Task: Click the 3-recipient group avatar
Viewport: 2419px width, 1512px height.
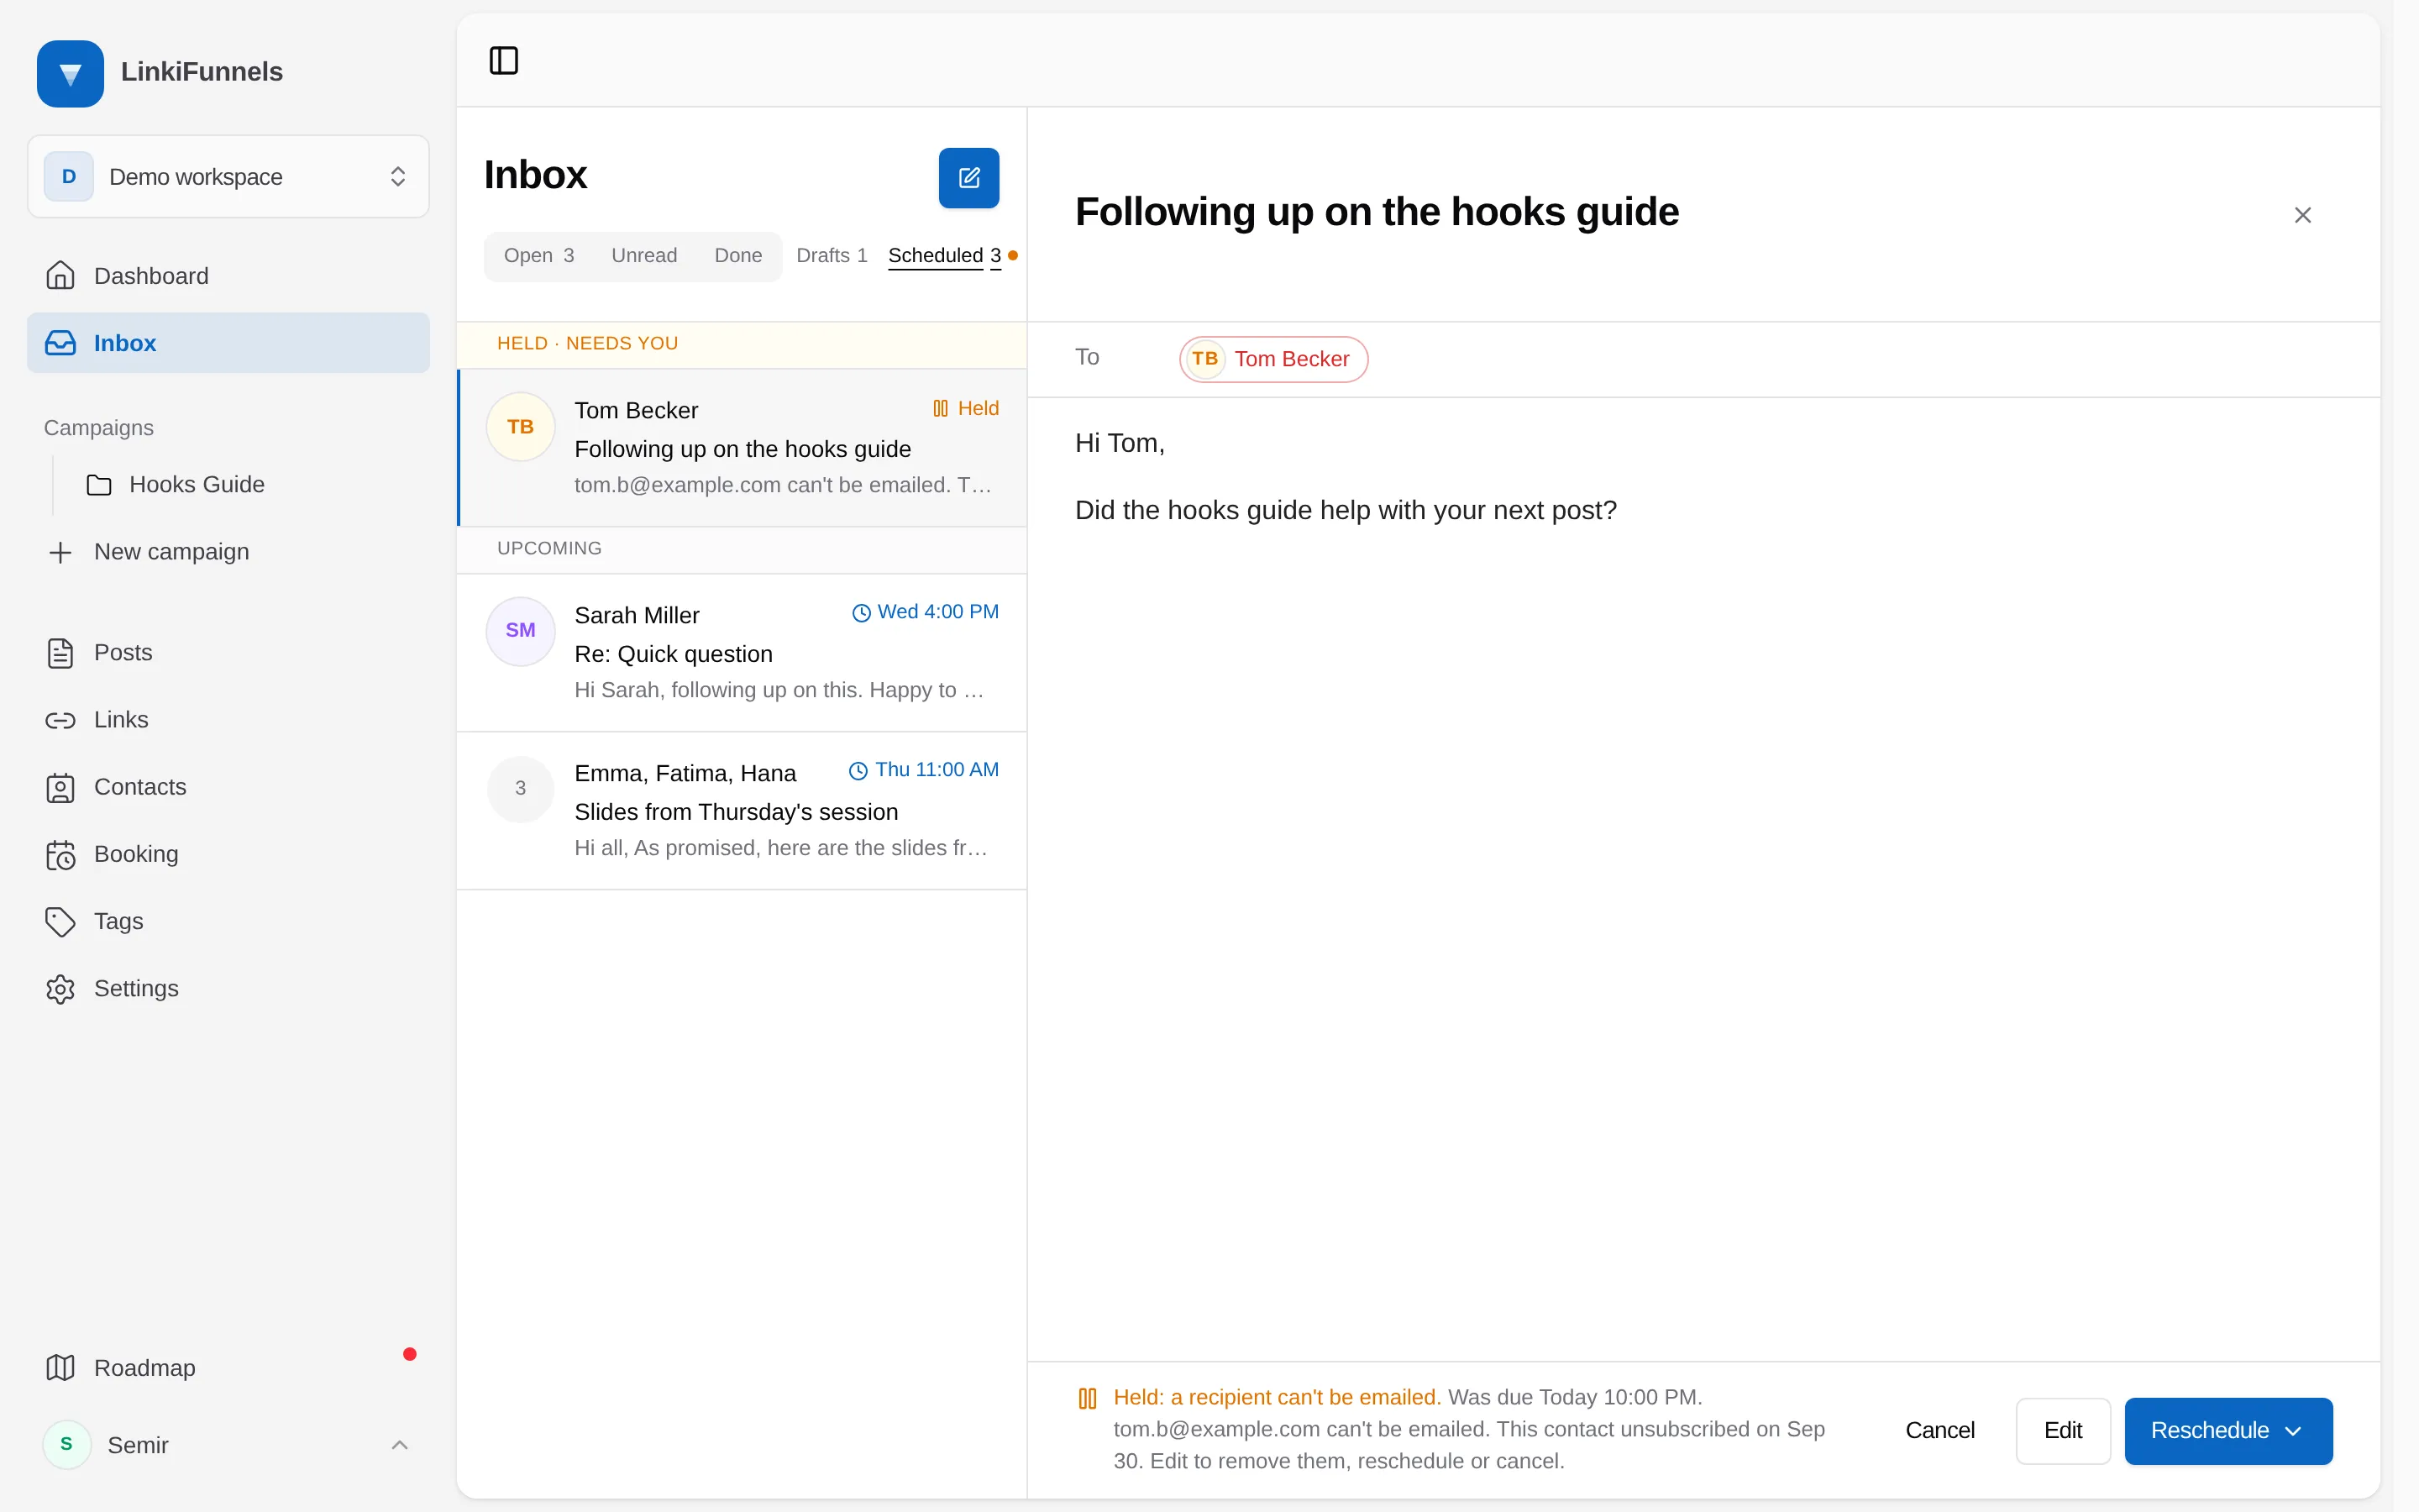Action: (x=520, y=789)
